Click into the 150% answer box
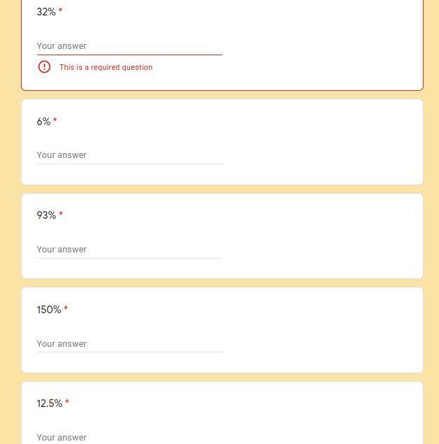439x444 pixels. pos(129,344)
